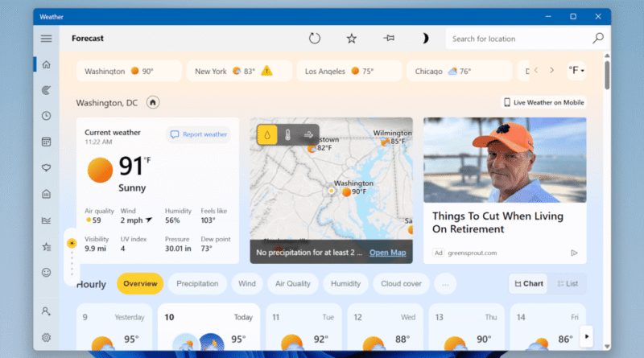Select precipitation map layer droplet

267,134
